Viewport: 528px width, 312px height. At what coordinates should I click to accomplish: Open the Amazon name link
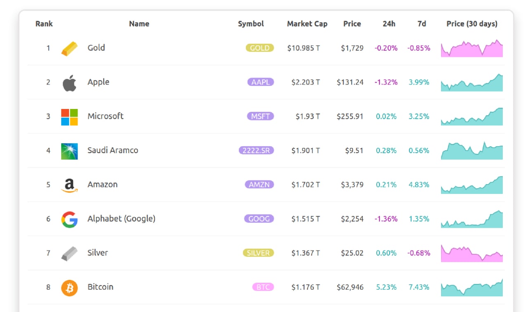(x=102, y=184)
